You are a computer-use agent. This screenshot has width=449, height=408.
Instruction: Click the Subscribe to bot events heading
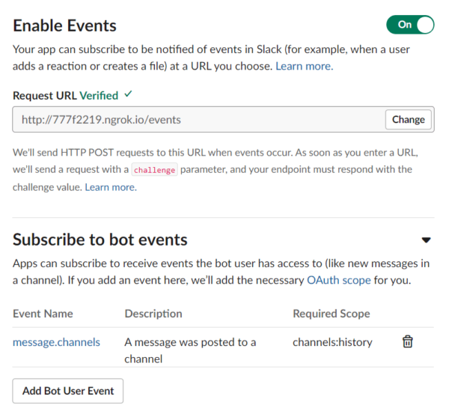tap(100, 240)
